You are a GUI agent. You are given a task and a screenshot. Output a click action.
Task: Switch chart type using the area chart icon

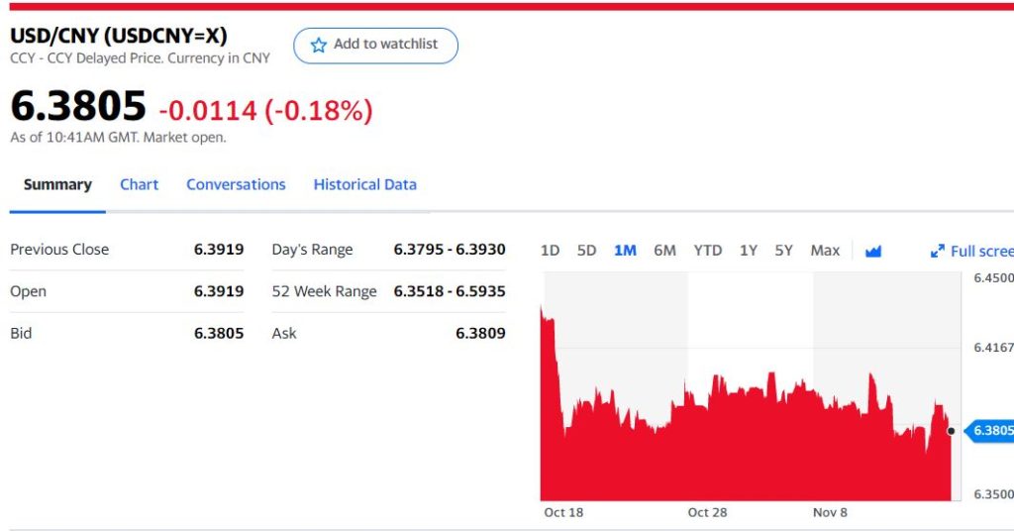coord(872,251)
